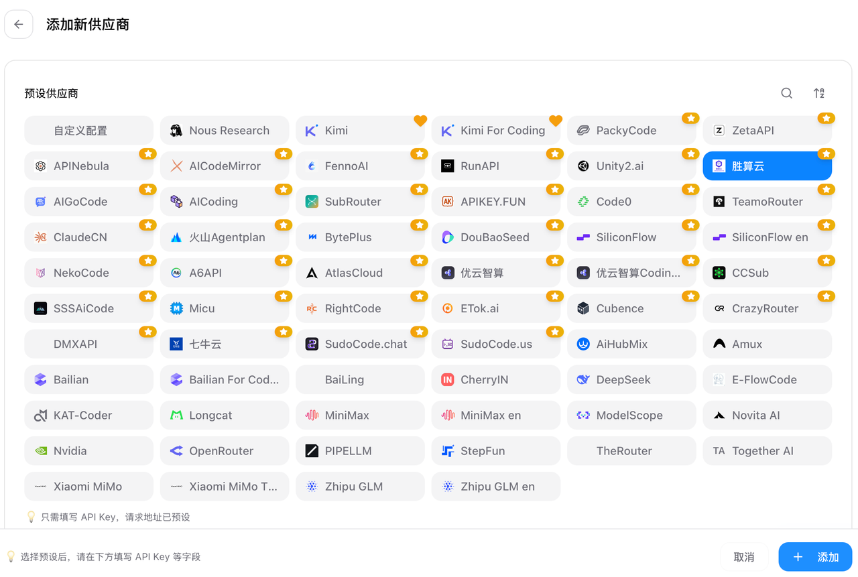The height and width of the screenshot is (577, 858).
Task: Click the APINebula logo
Action: pos(41,166)
